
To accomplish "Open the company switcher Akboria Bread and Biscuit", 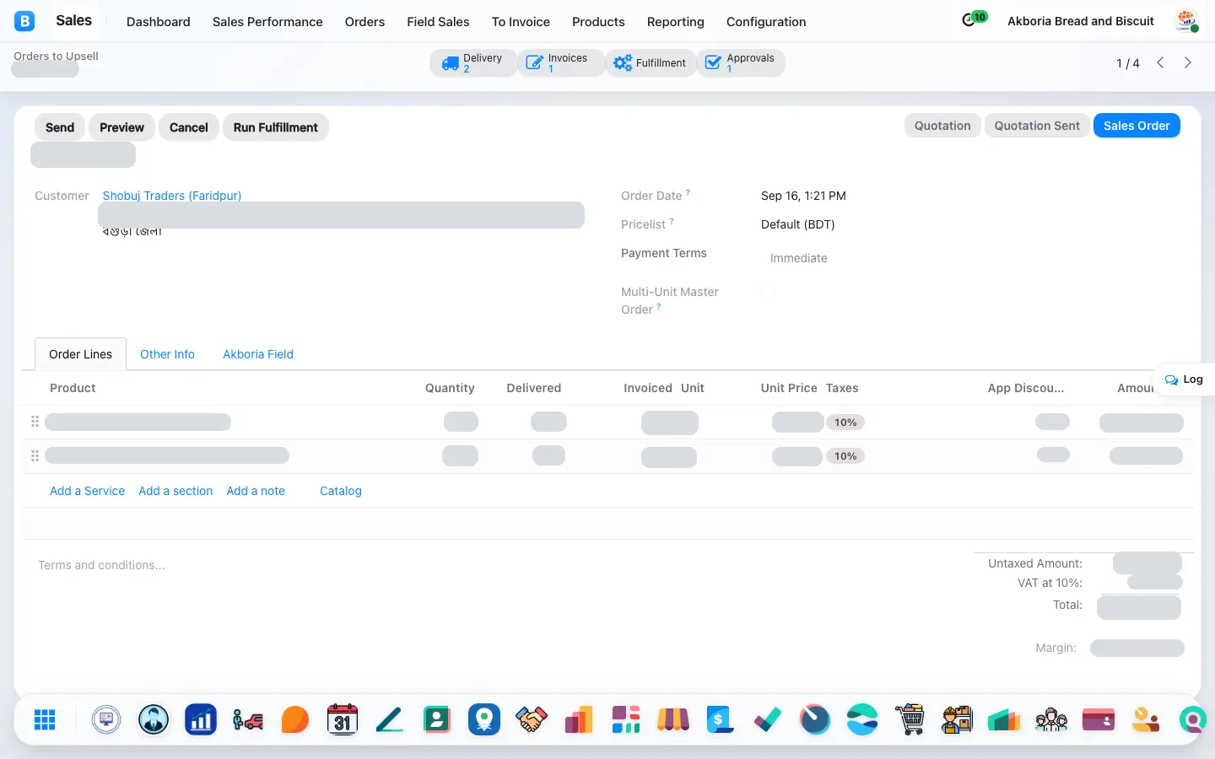I will [x=1081, y=21].
